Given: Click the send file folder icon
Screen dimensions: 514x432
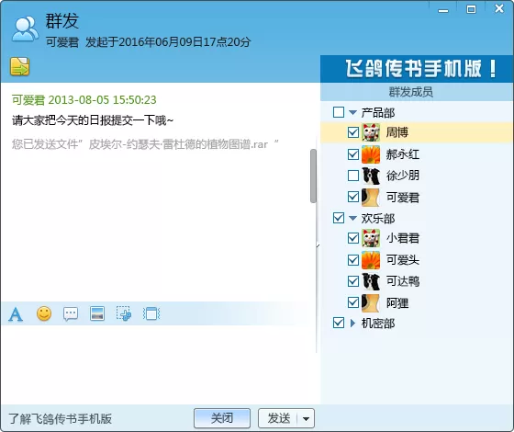Looking at the screenshot, I should 19,66.
